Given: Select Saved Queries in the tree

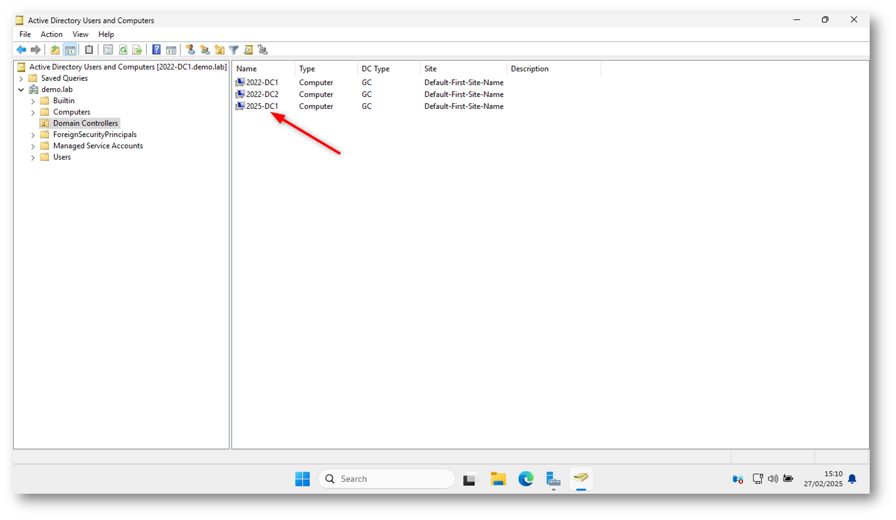Looking at the screenshot, I should coord(65,78).
